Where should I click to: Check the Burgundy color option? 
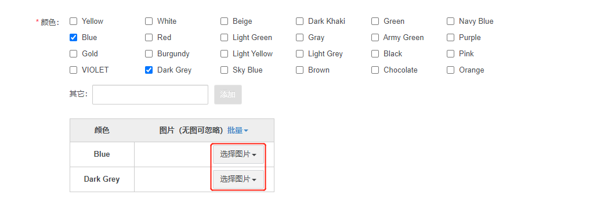149,53
